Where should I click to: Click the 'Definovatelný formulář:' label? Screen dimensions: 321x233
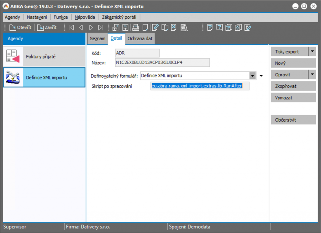pyautogui.click(x=114, y=76)
